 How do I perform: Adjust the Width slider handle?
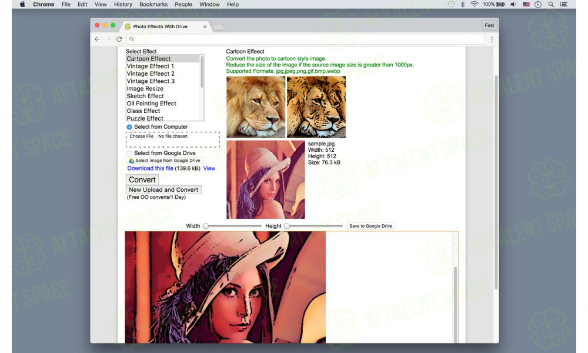205,226
